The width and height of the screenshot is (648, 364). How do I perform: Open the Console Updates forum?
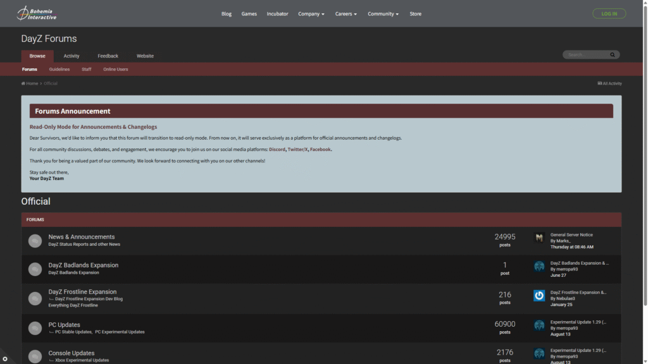tap(71, 353)
